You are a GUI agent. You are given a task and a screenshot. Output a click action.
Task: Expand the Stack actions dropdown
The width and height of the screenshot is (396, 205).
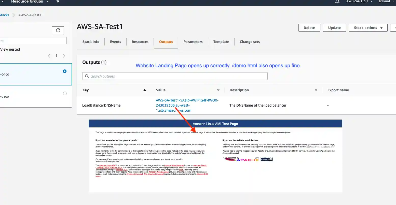pos(368,28)
